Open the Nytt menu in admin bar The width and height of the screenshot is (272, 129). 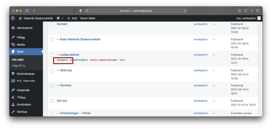pyautogui.click(x=72, y=18)
